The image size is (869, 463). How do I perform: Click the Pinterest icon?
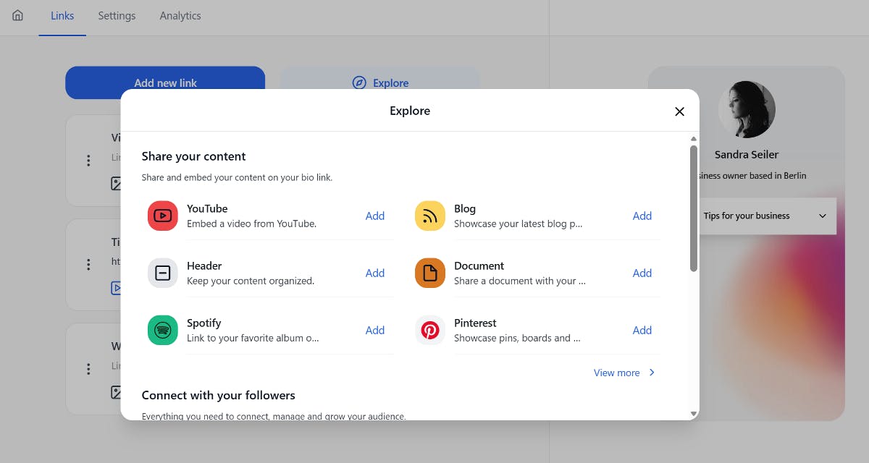[429, 330]
